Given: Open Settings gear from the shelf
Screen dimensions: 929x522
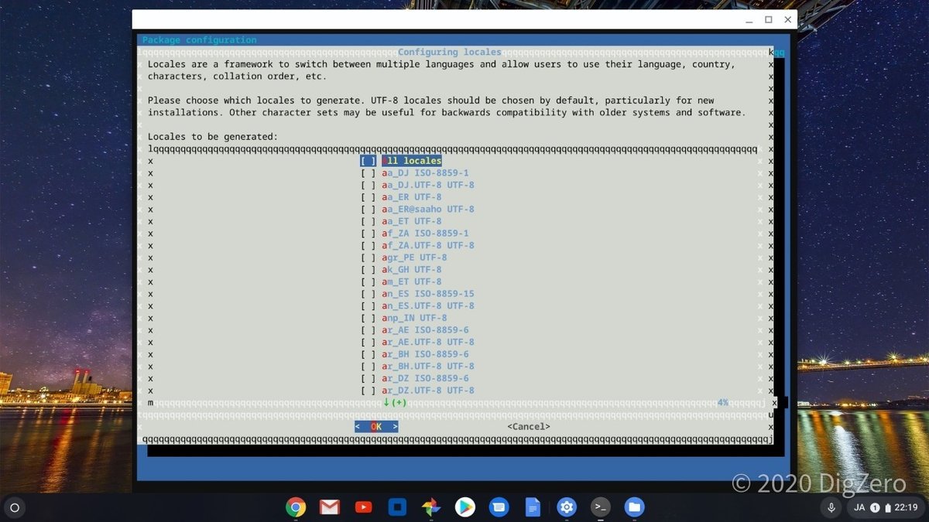Looking at the screenshot, I should click(567, 507).
